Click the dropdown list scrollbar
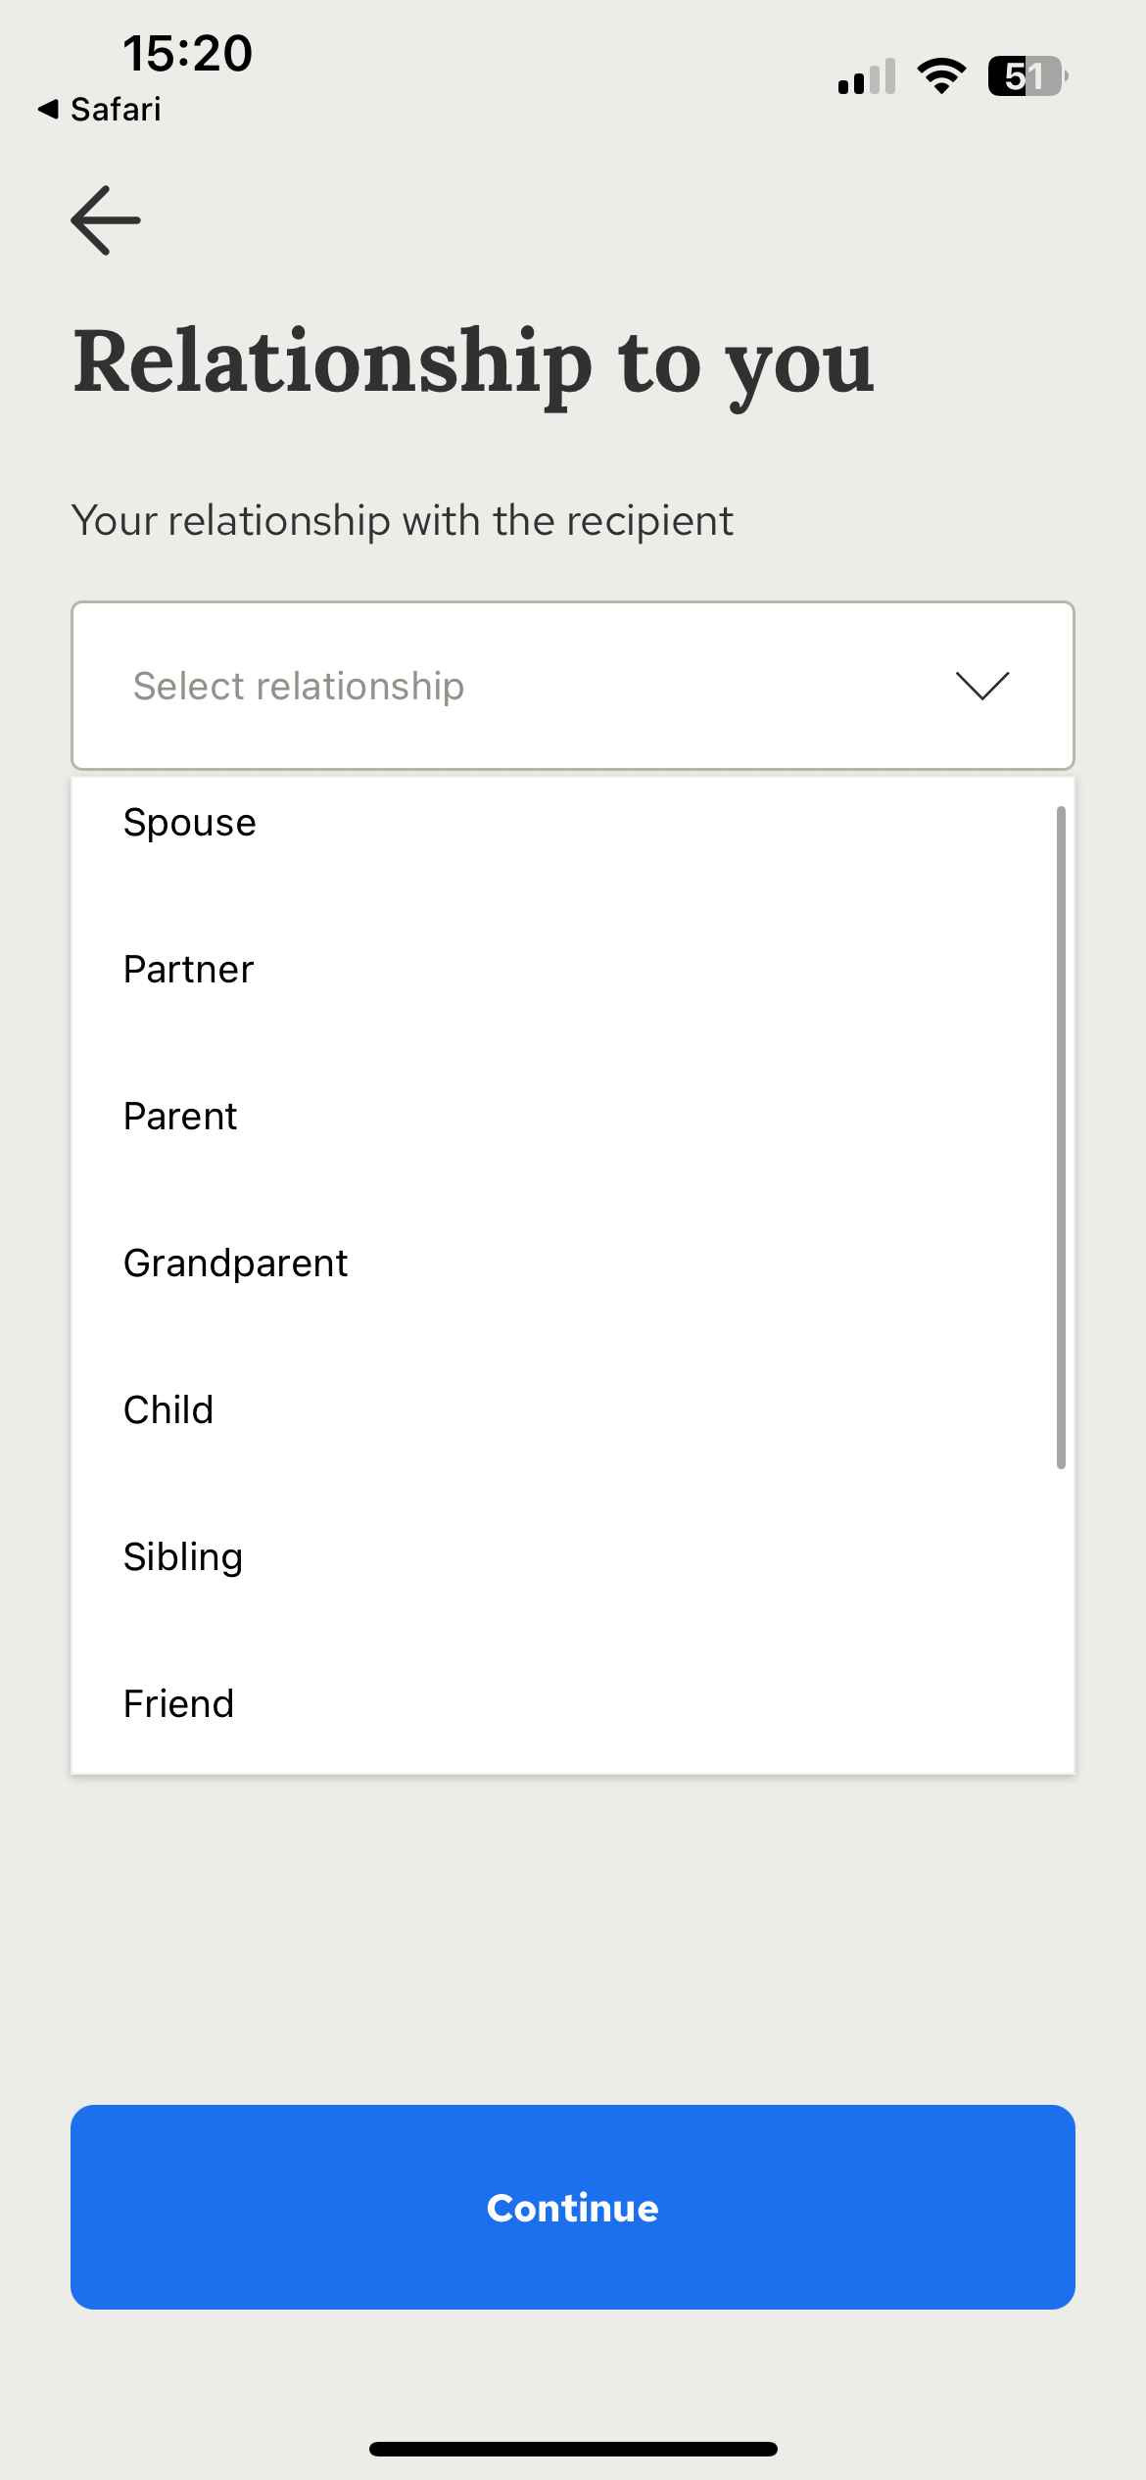Image resolution: width=1146 pixels, height=2480 pixels. pyautogui.click(x=1061, y=1137)
